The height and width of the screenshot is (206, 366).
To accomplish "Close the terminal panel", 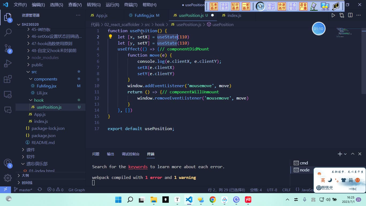I will coord(360,154).
